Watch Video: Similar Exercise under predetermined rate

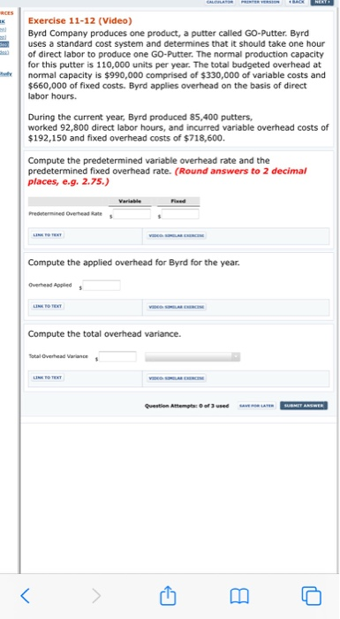tap(177, 236)
